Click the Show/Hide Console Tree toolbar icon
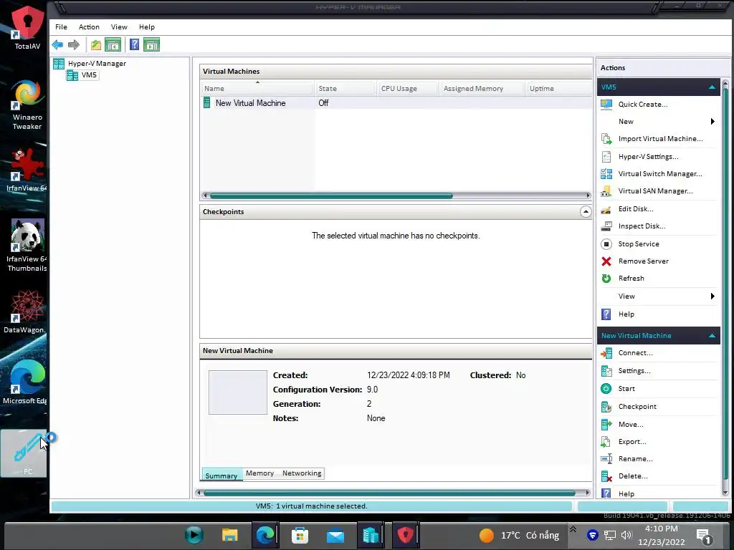Image resolution: width=734 pixels, height=550 pixels. point(113,45)
